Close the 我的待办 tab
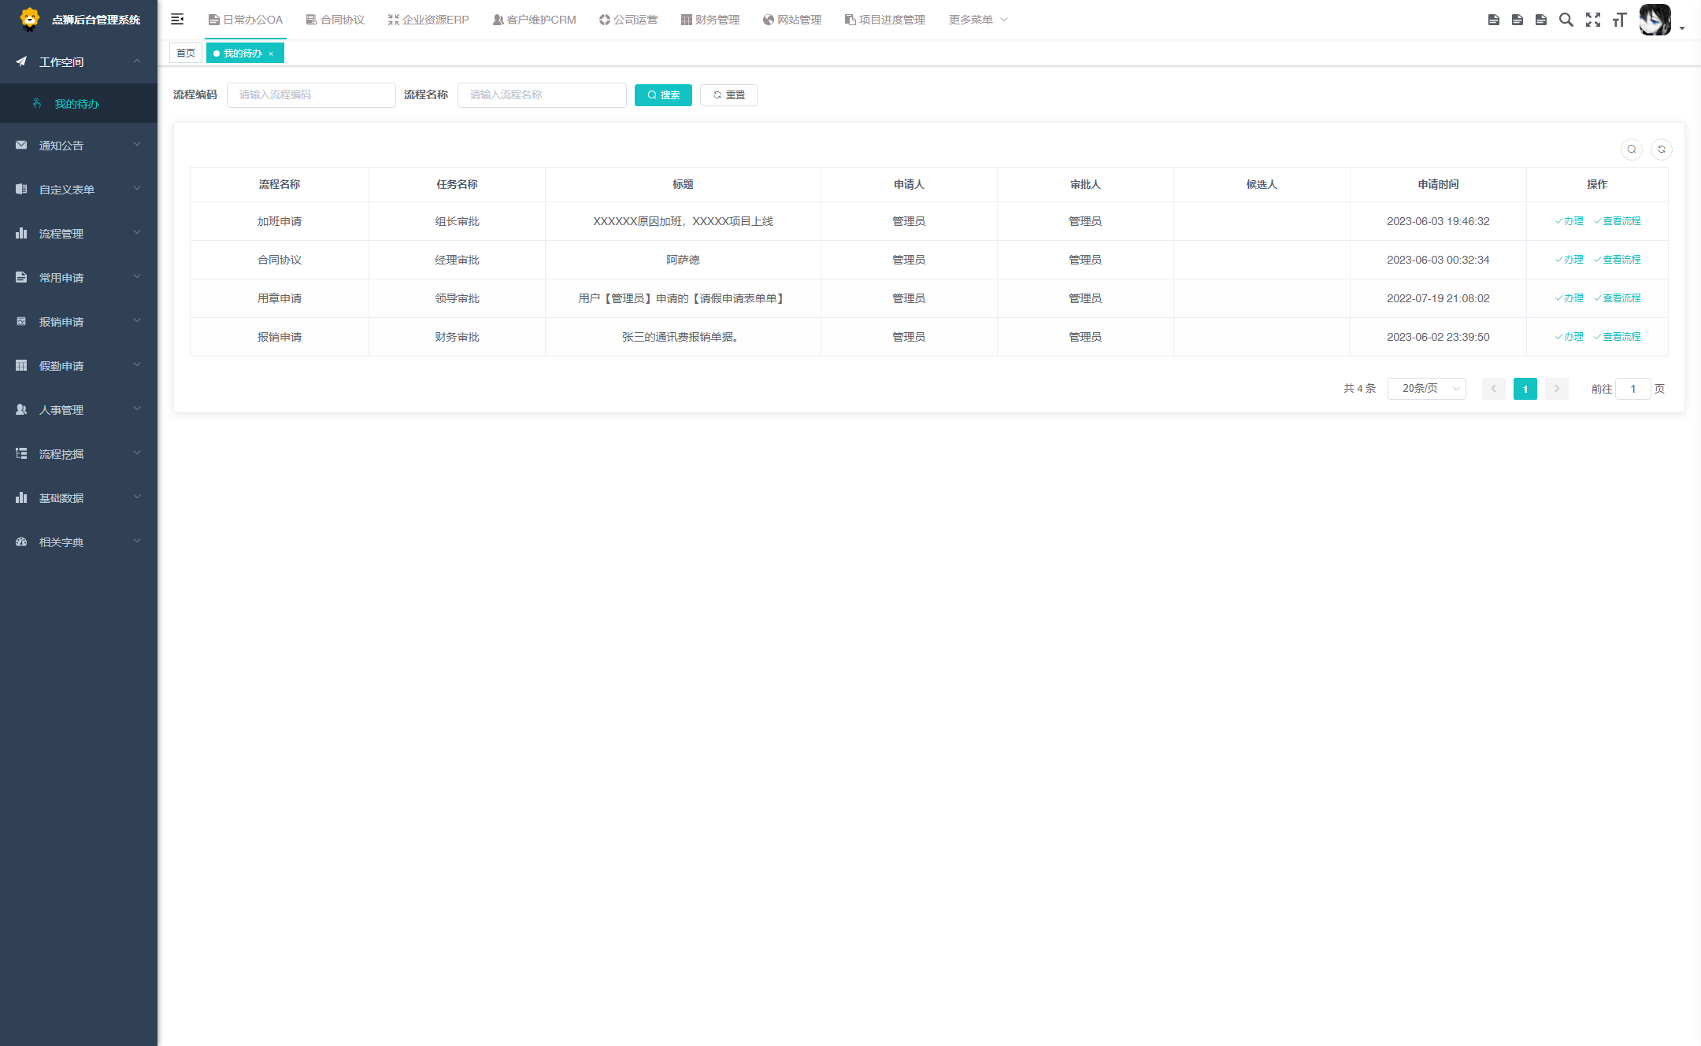This screenshot has height=1046, width=1701. (271, 54)
